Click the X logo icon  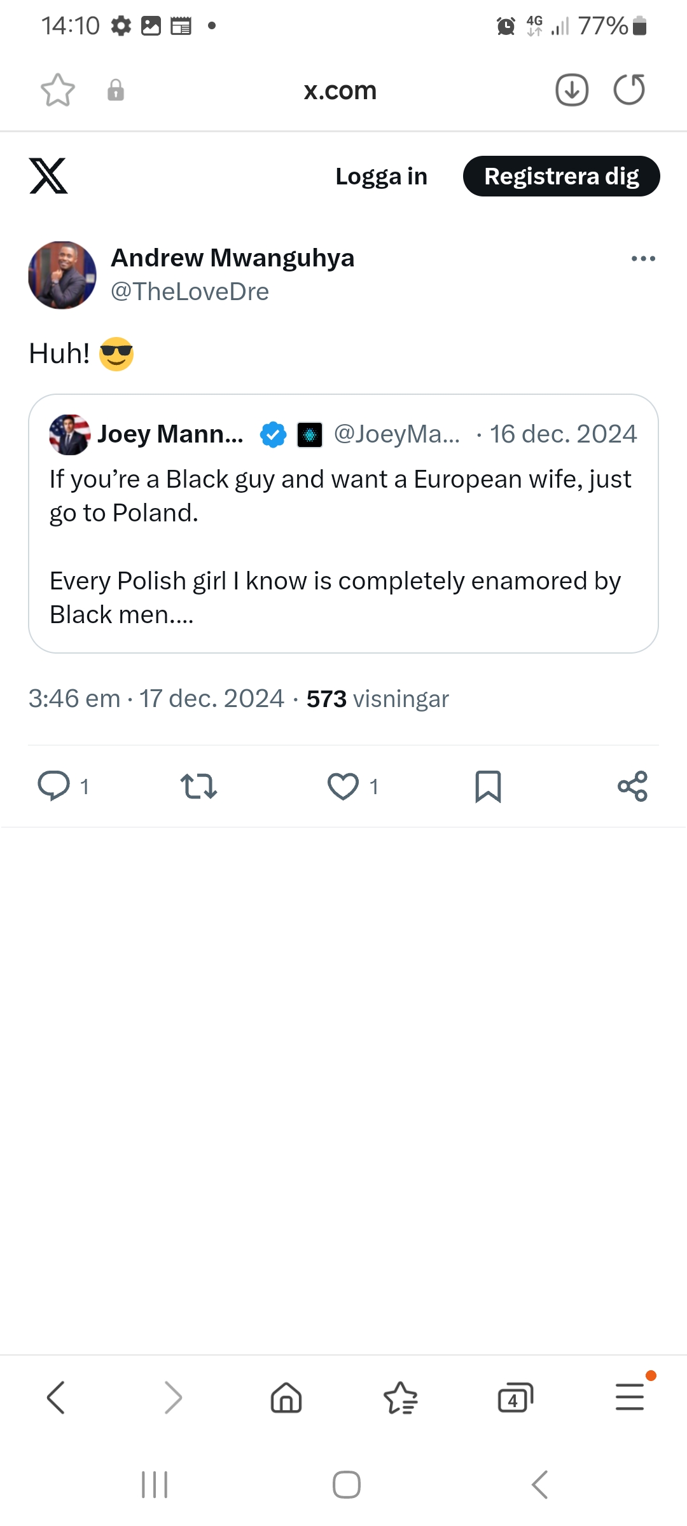(x=48, y=176)
